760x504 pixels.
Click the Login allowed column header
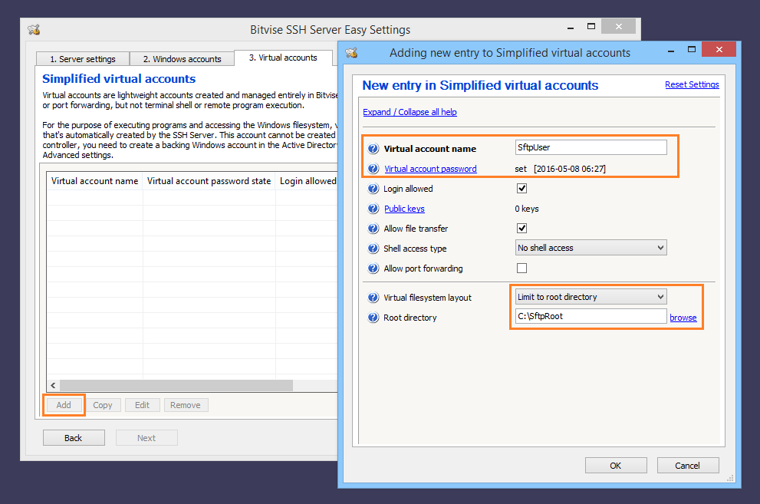[307, 181]
